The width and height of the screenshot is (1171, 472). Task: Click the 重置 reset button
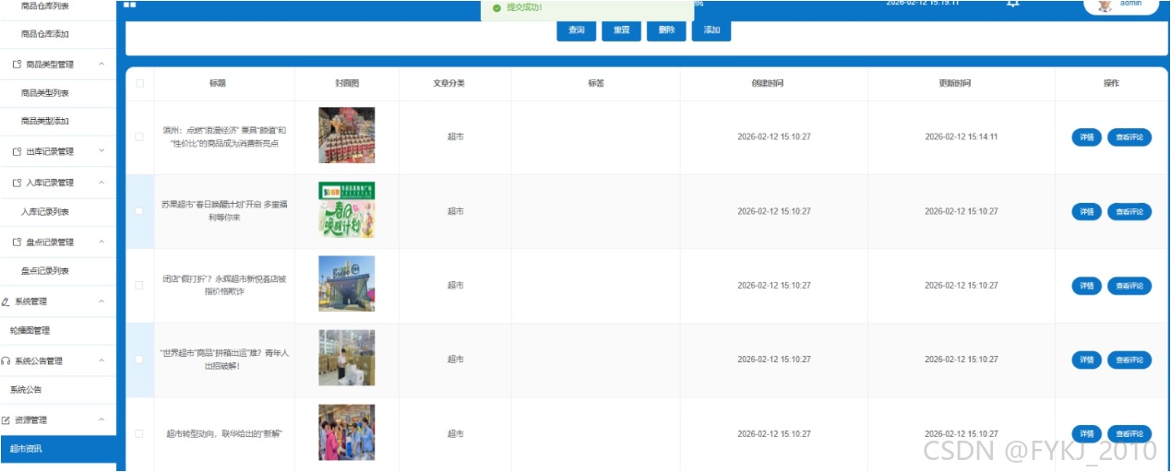621,30
